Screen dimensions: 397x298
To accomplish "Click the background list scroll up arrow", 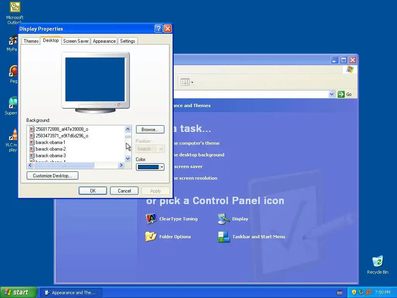I will coord(128,129).
